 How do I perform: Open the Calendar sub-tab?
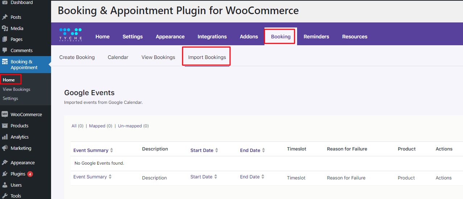pos(118,57)
